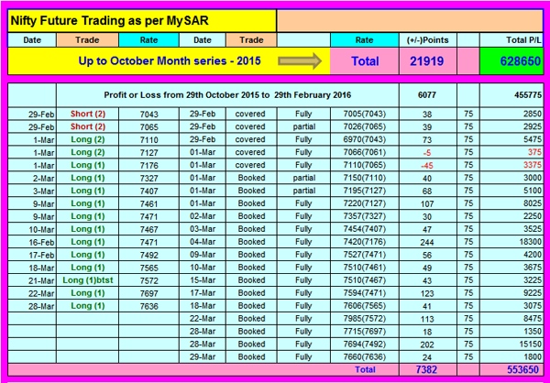Select exit rate cell 7220(7127)
The image size is (550, 383).
(x=365, y=203)
